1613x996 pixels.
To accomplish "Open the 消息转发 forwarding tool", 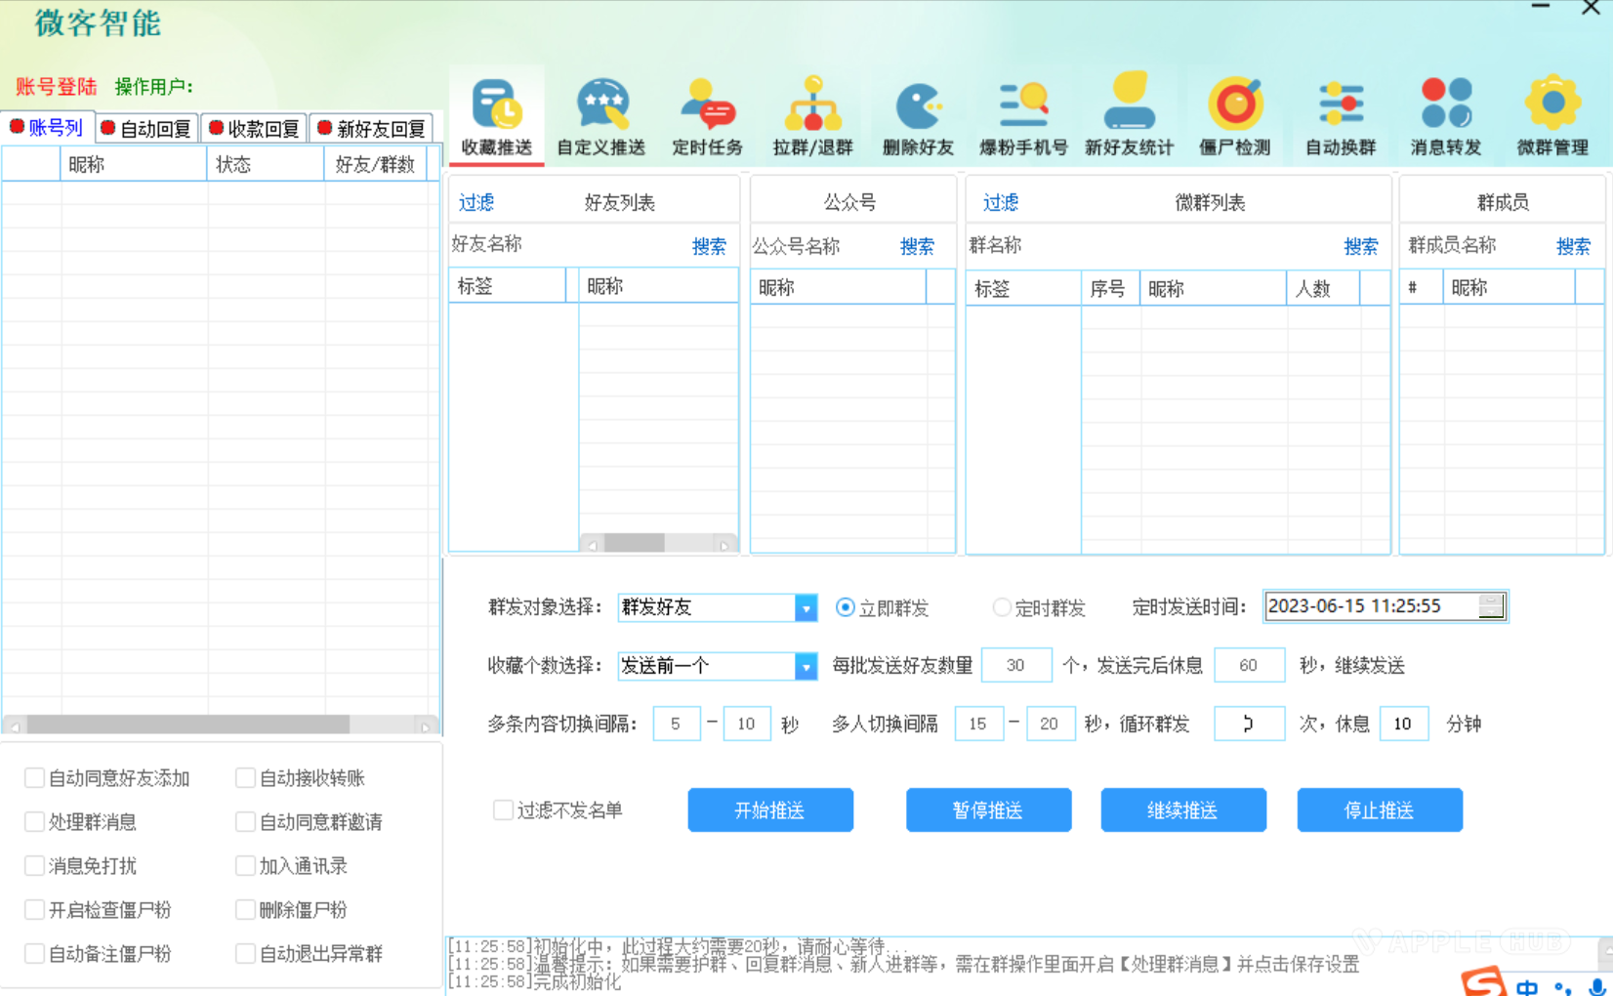I will (1446, 114).
